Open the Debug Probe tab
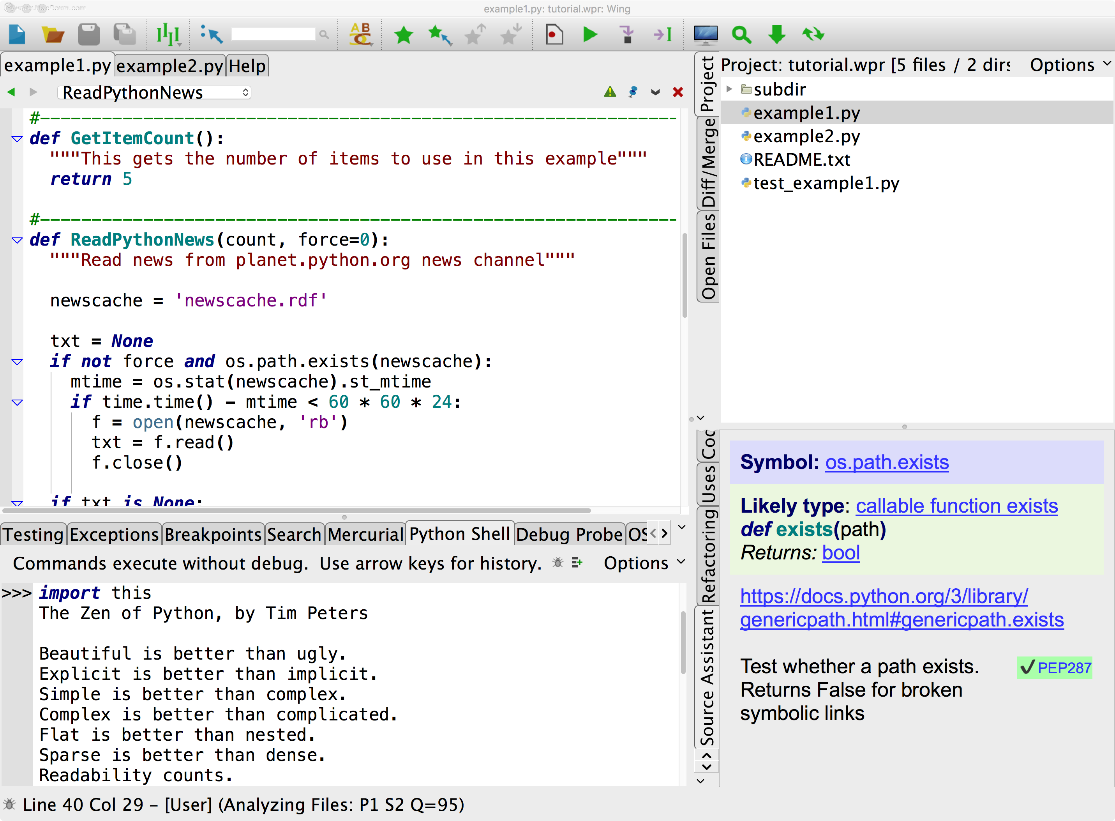The height and width of the screenshot is (821, 1115). 569,534
